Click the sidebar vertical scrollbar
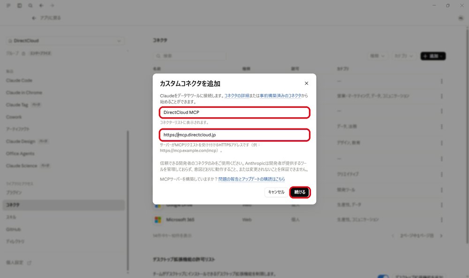Viewport: 469px width, 278px height. pos(128,201)
